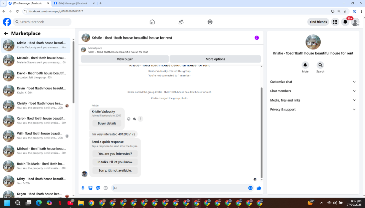Click the conversation pane scrollbar
Image resolution: width=365 pixels, height=208 pixels.
[x=261, y=133]
